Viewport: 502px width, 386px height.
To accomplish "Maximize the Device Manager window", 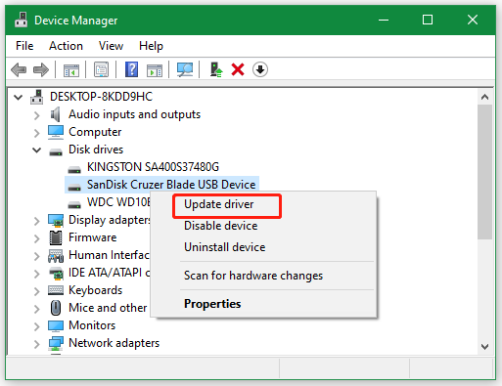I will tap(428, 20).
